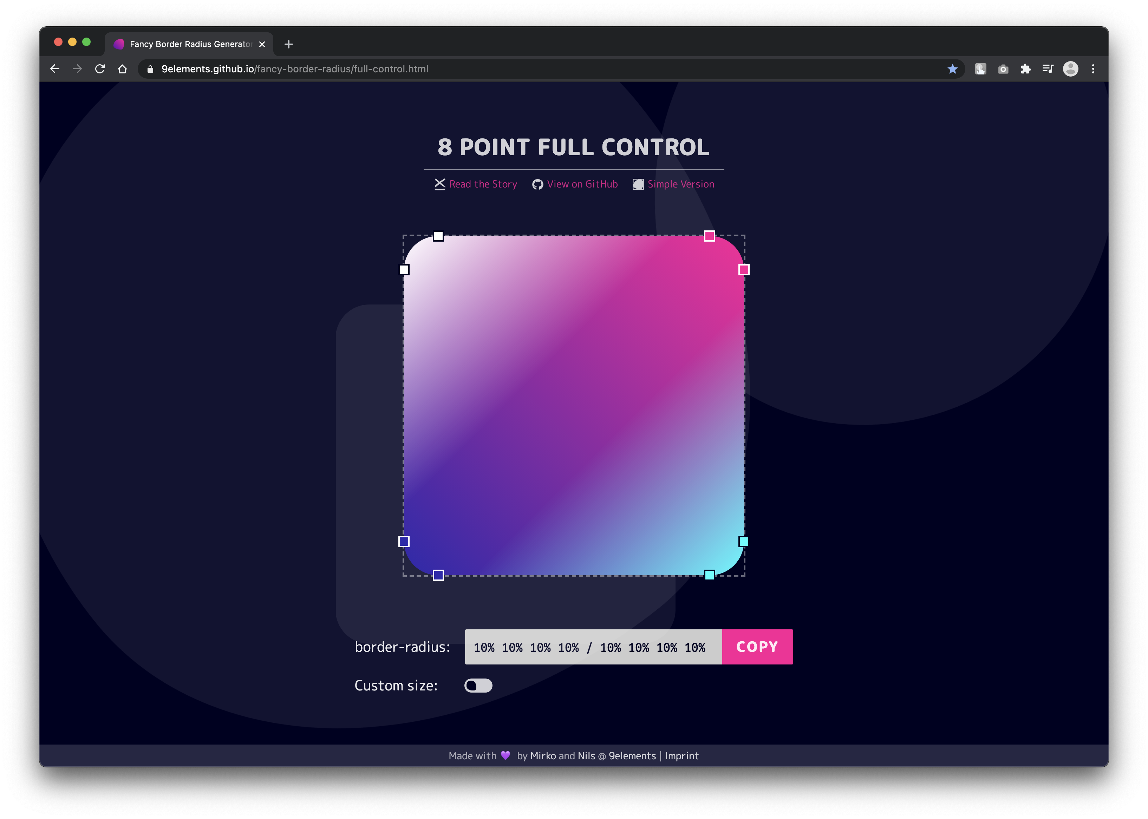Viewport: 1148px width, 819px height.
Task: Open a new browser tab
Action: coord(288,44)
